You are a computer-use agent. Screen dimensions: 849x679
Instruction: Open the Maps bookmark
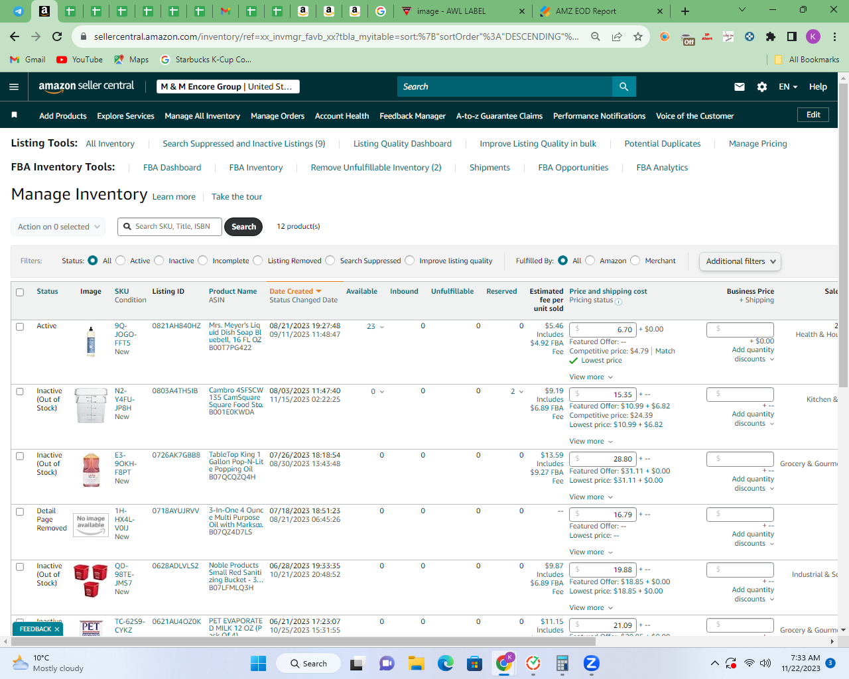(131, 60)
